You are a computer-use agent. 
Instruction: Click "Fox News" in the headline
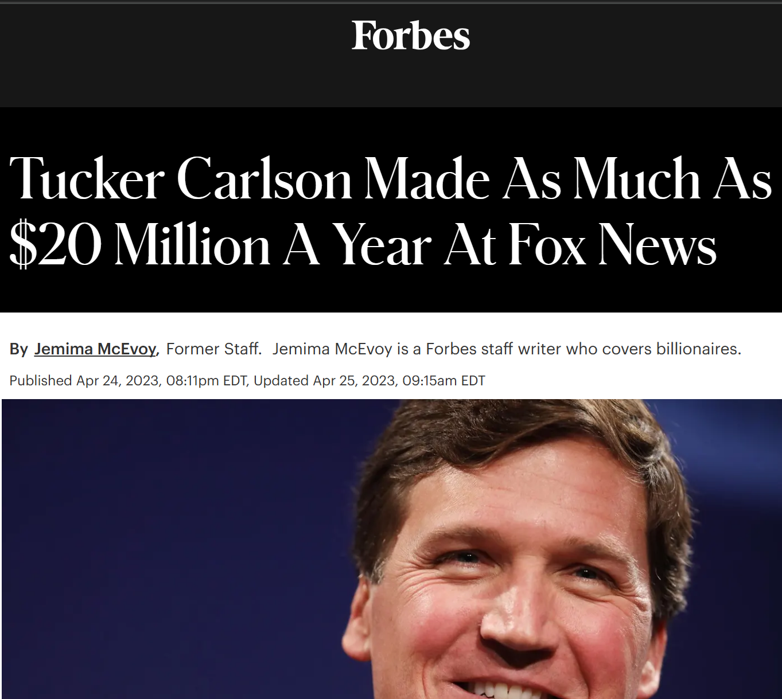click(x=612, y=245)
